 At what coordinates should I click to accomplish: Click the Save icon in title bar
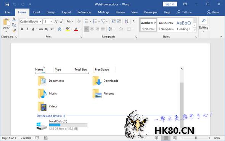(7, 4)
